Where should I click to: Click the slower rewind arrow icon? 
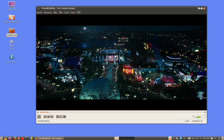click(38, 112)
